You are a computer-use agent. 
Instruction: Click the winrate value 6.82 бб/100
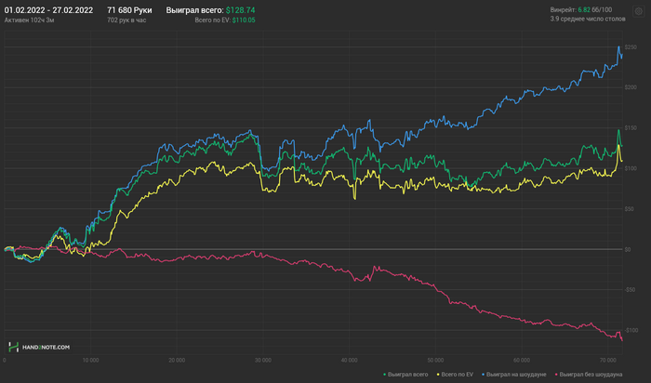[595, 9]
